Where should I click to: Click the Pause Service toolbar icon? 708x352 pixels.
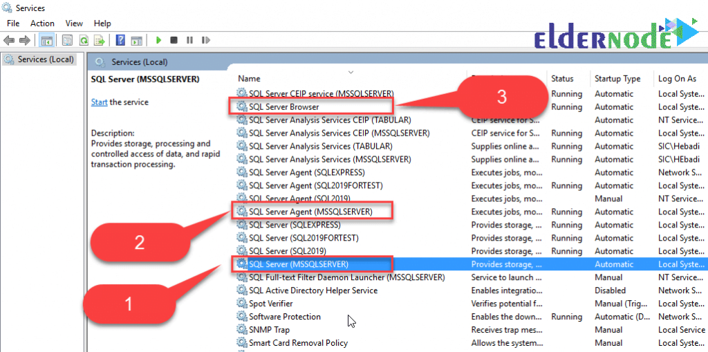(x=189, y=40)
